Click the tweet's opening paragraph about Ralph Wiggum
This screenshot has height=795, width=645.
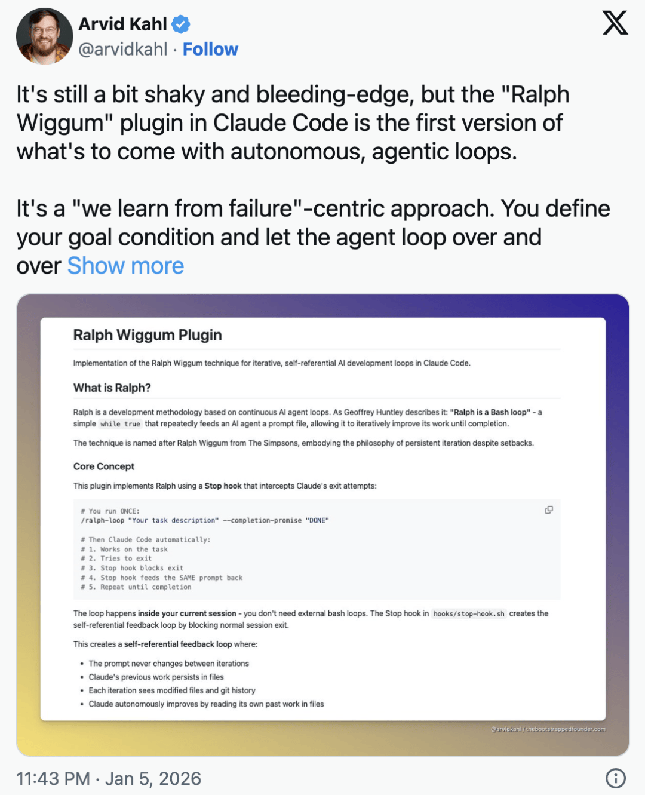point(293,123)
